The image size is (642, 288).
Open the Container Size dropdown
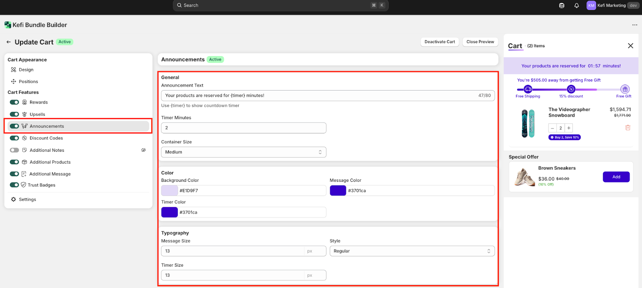point(244,152)
